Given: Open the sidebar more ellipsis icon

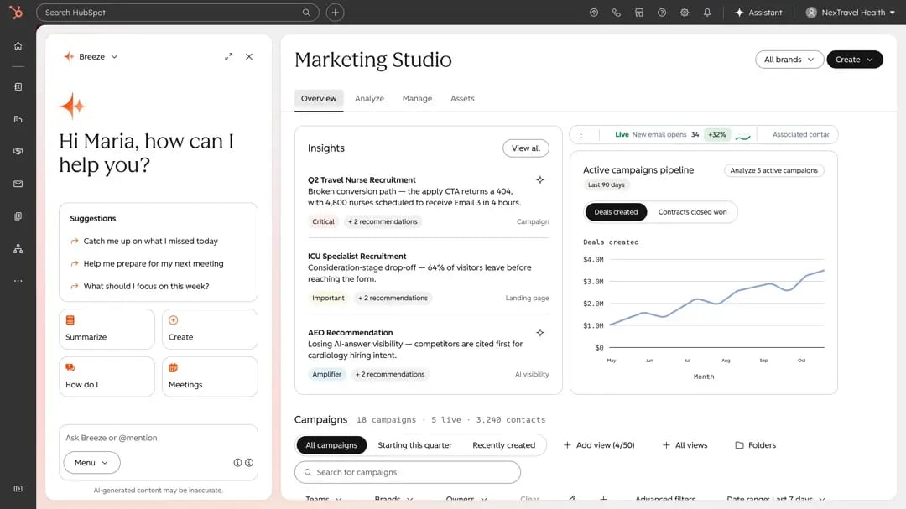Looking at the screenshot, I should click(18, 281).
